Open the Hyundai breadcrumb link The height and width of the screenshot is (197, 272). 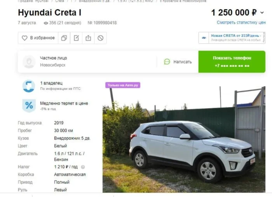click(x=42, y=1)
